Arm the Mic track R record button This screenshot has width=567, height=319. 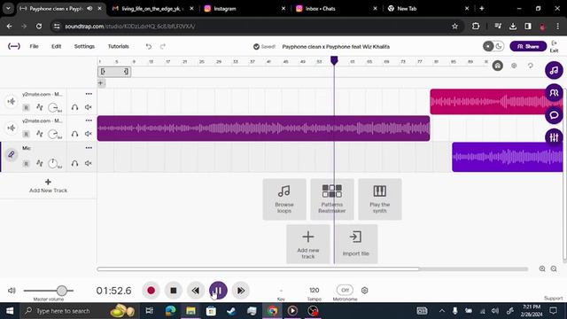[x=26, y=163]
